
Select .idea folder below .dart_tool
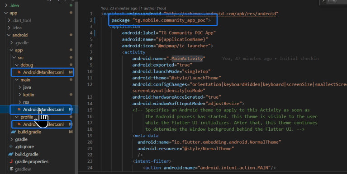[17, 28]
